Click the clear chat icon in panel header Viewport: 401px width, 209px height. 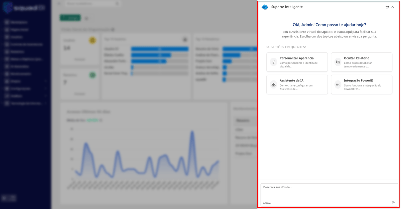pyautogui.click(x=387, y=7)
